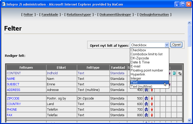Click the red person icon in ADDRESS row

coord(152,90)
